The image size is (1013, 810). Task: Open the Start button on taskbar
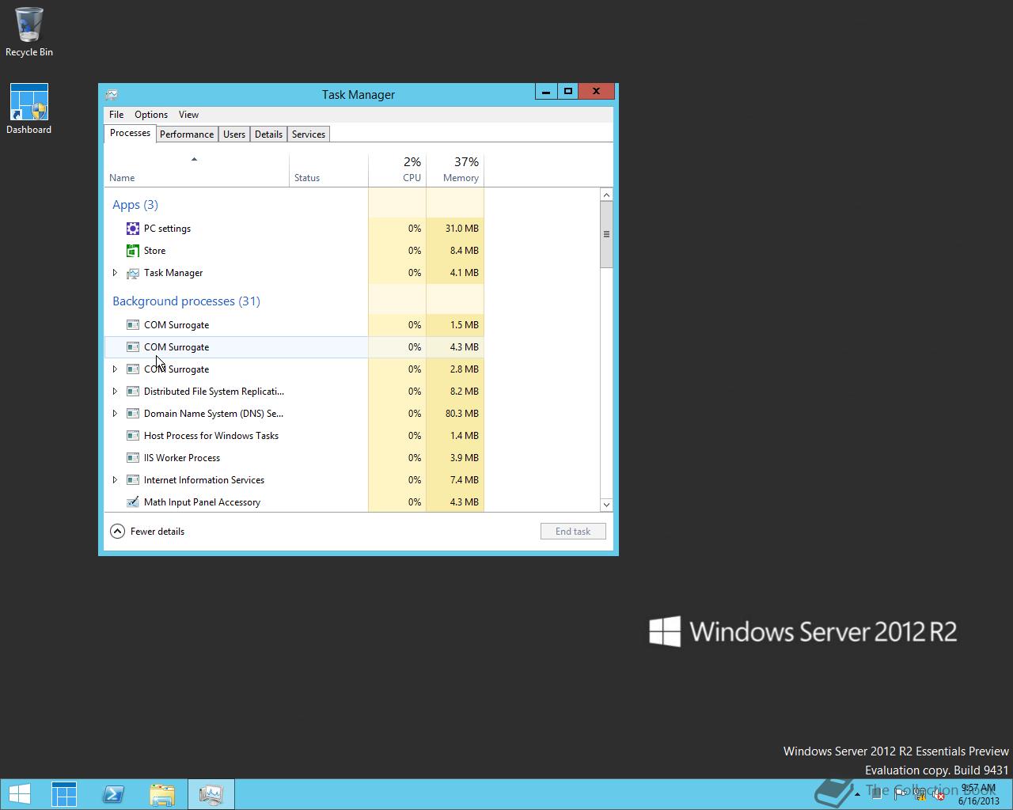[19, 794]
